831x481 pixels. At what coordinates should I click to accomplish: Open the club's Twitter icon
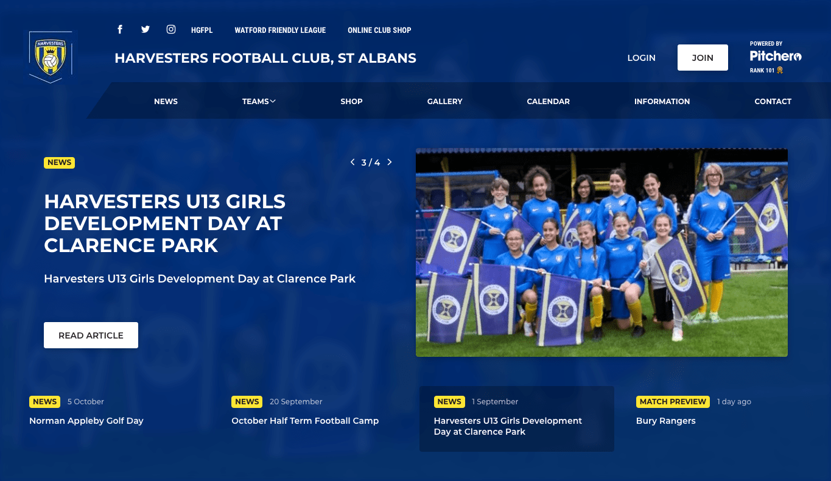146,29
